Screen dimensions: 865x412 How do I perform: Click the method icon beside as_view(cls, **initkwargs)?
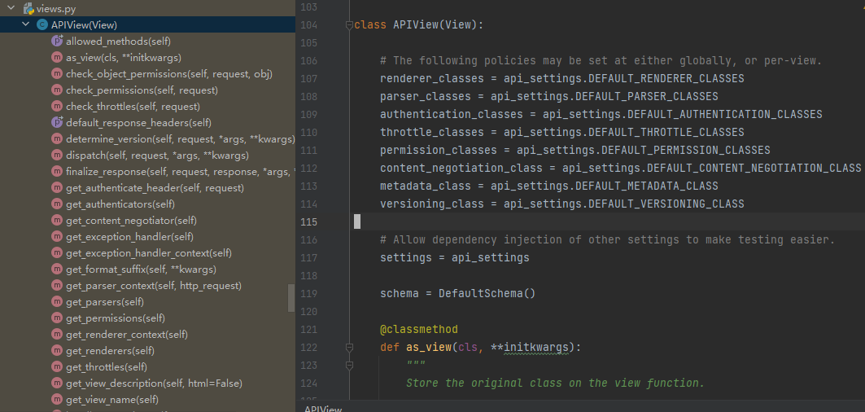pos(57,58)
